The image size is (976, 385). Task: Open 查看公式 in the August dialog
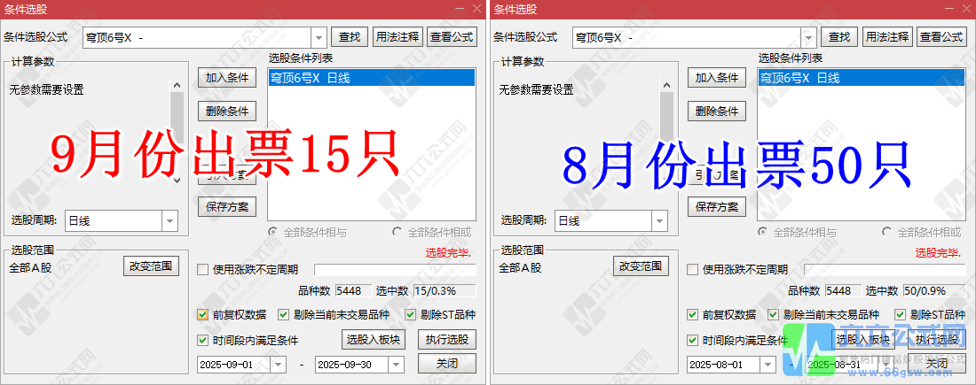point(941,37)
